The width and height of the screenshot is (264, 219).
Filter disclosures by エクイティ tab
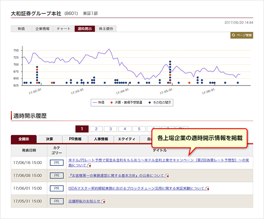tap(127, 139)
